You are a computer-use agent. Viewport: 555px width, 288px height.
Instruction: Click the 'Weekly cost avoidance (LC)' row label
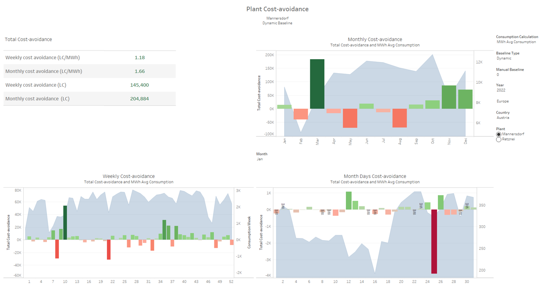pos(36,85)
